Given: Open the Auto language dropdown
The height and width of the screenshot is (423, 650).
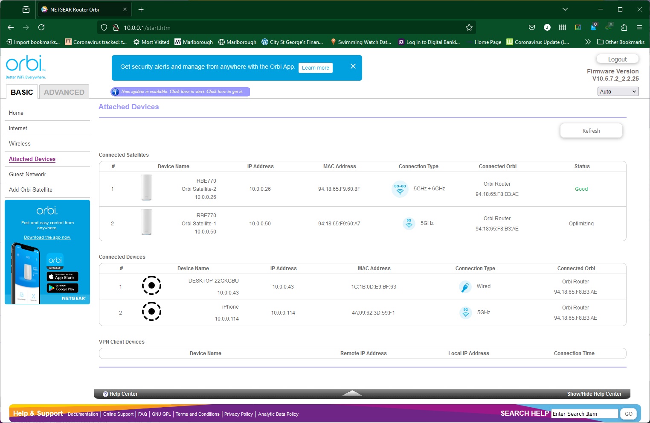Looking at the screenshot, I should [x=618, y=91].
